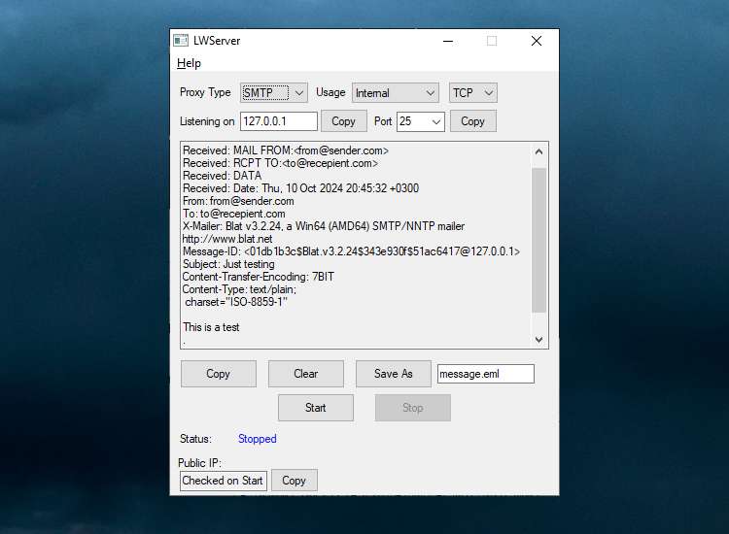Click the Message-ID line in log
Image resolution: width=729 pixels, height=534 pixels.
click(x=351, y=251)
